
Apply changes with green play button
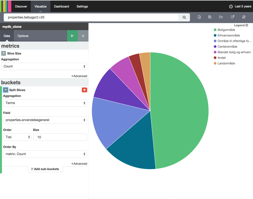(x=72, y=36)
